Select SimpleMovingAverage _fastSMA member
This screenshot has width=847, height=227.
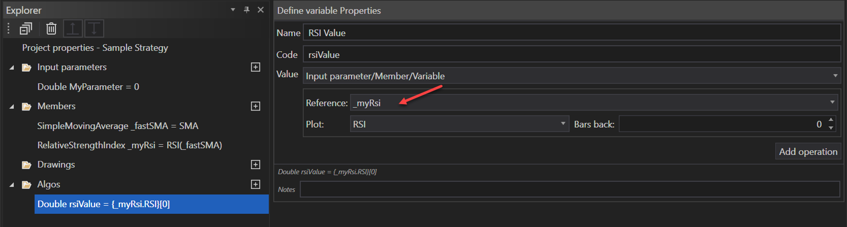pos(117,126)
